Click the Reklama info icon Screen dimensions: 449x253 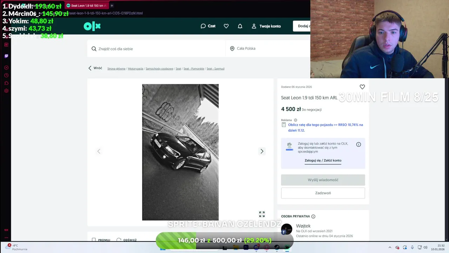pyautogui.click(x=295, y=120)
